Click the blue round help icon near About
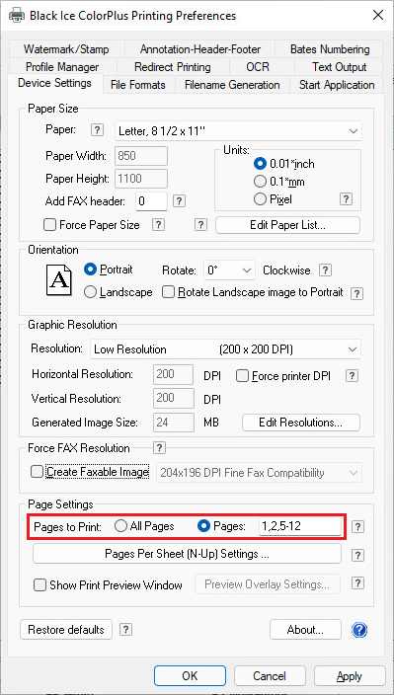This screenshot has width=394, height=695. pyautogui.click(x=359, y=630)
